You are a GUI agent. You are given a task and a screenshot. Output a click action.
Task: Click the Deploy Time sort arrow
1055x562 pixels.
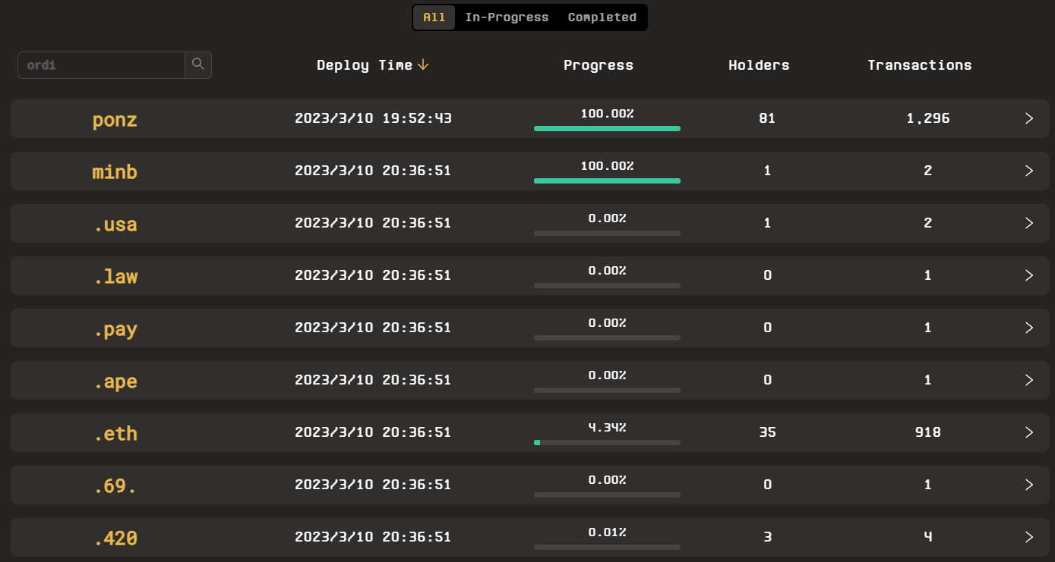pos(423,65)
